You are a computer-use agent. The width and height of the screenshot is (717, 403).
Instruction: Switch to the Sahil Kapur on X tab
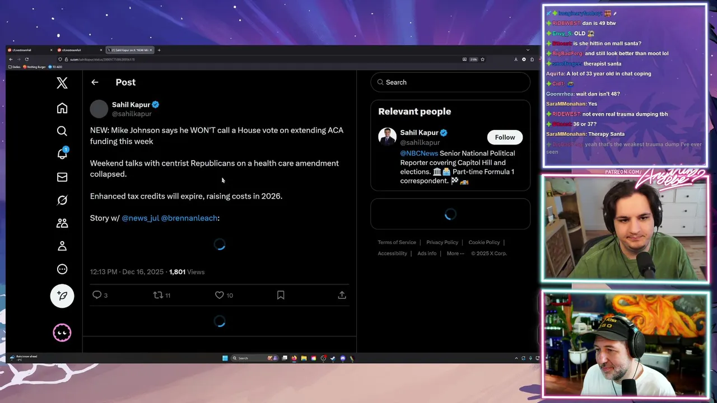tap(130, 50)
